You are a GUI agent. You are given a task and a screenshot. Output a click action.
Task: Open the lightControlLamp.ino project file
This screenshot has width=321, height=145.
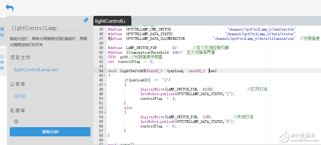[x=36, y=70]
